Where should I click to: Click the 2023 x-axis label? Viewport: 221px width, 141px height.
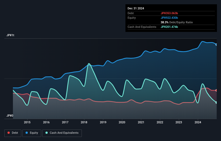pos(179,122)
